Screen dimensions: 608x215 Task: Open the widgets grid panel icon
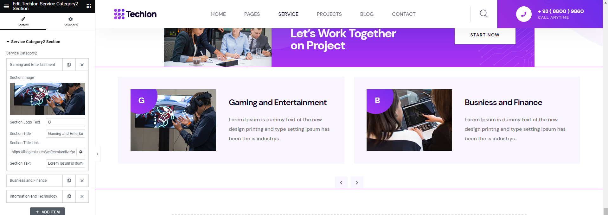coord(89,6)
